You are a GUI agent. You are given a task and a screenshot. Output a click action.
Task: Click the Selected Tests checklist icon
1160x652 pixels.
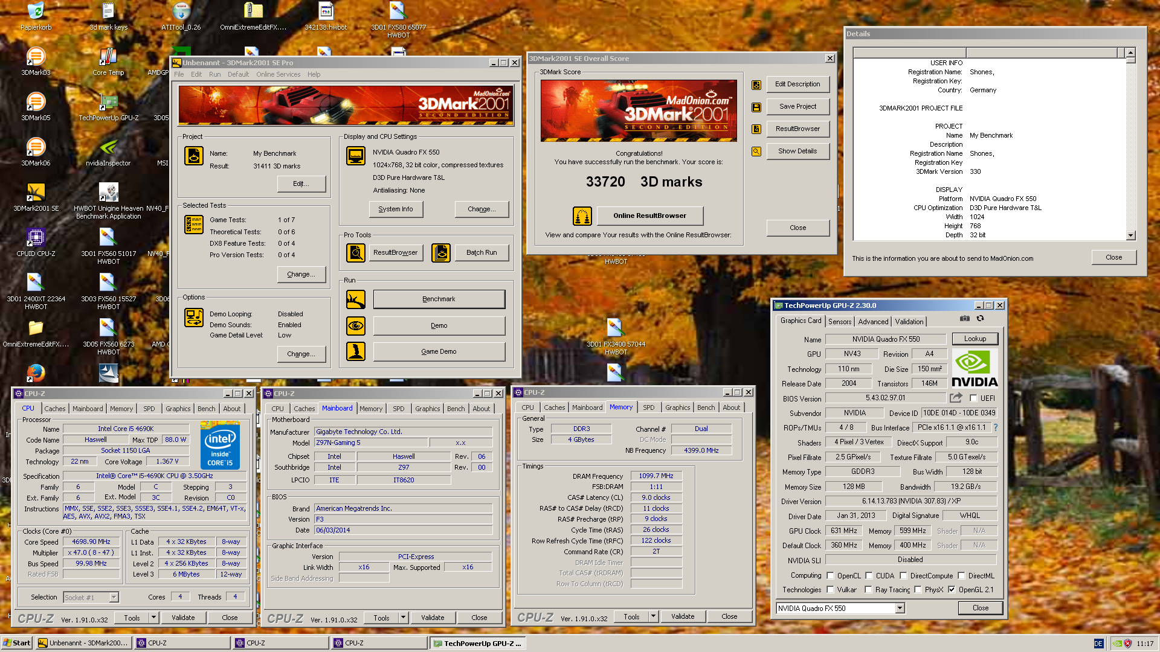click(194, 225)
